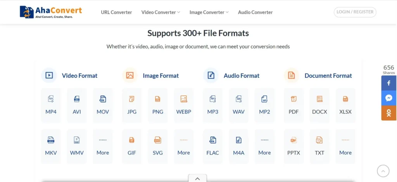Click the Login / Register button
Viewport: 397px width, 182px height.
click(355, 12)
